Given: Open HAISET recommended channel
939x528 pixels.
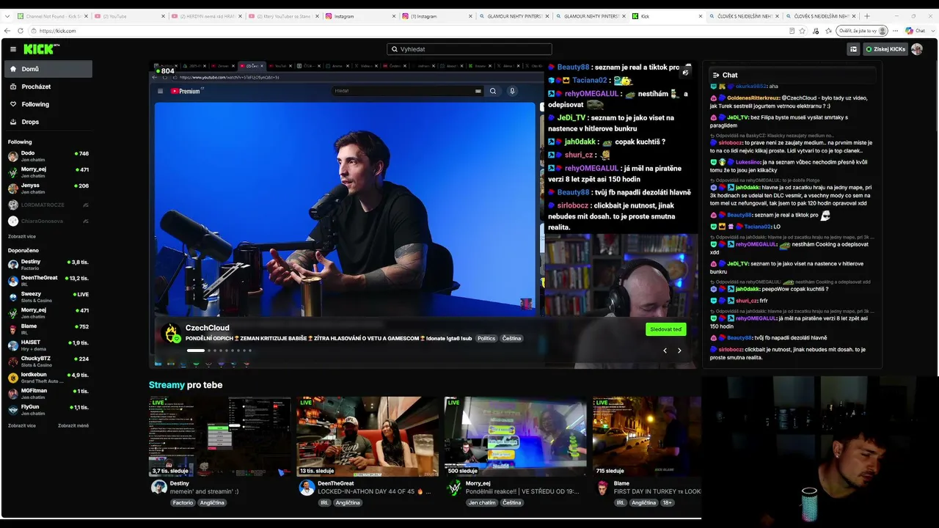Looking at the screenshot, I should (48, 345).
